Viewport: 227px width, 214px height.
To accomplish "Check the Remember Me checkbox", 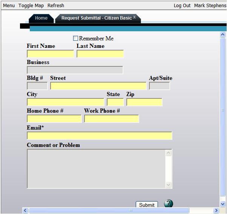I will pos(75,38).
